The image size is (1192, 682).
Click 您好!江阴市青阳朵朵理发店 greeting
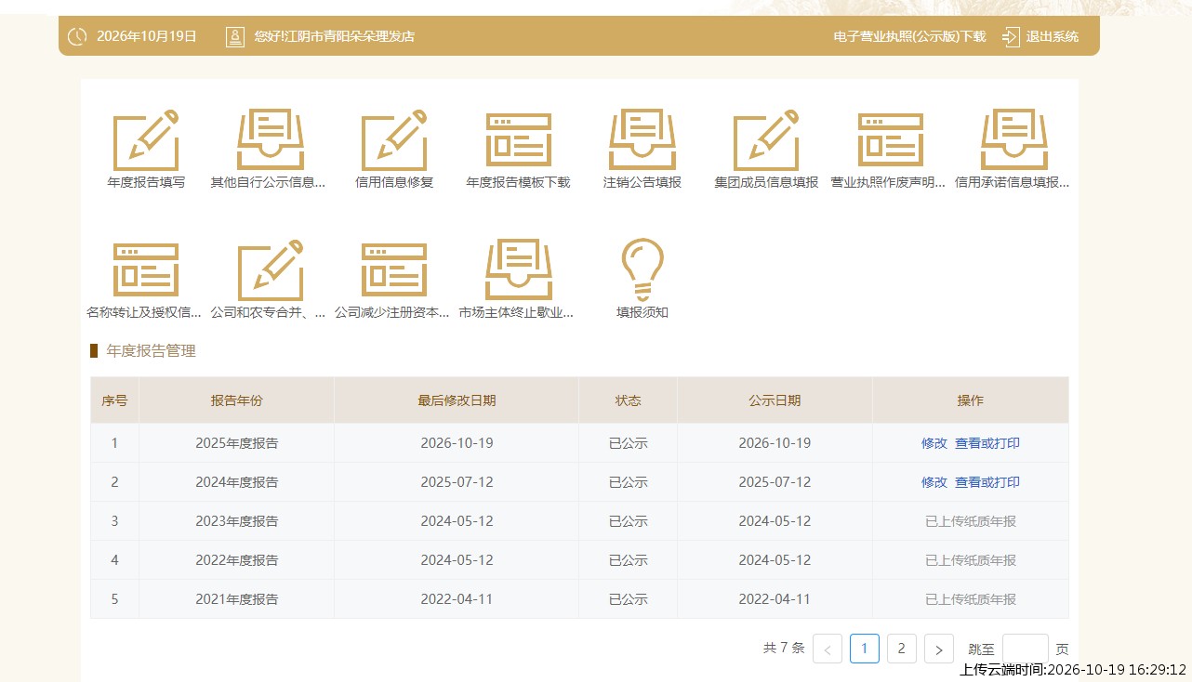(335, 37)
